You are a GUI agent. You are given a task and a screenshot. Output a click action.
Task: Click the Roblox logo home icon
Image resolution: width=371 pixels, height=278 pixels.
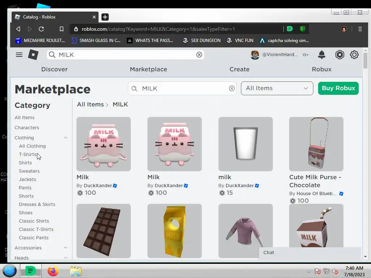click(x=33, y=55)
